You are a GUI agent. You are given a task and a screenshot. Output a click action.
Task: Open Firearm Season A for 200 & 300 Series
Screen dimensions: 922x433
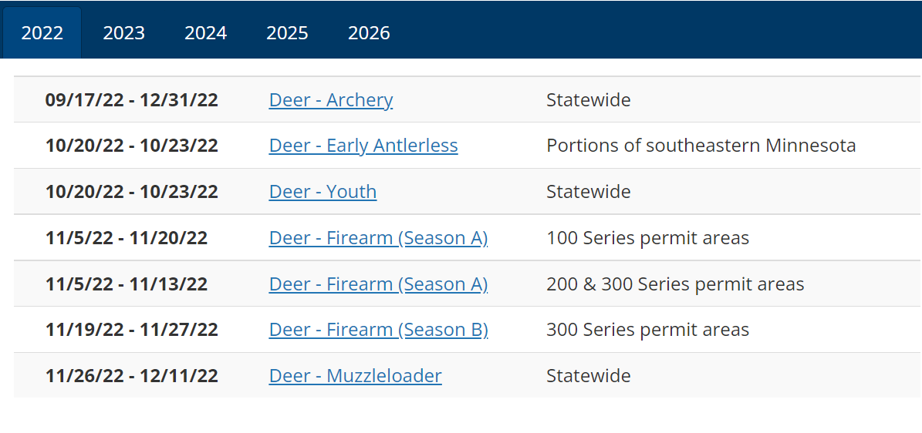pos(378,284)
